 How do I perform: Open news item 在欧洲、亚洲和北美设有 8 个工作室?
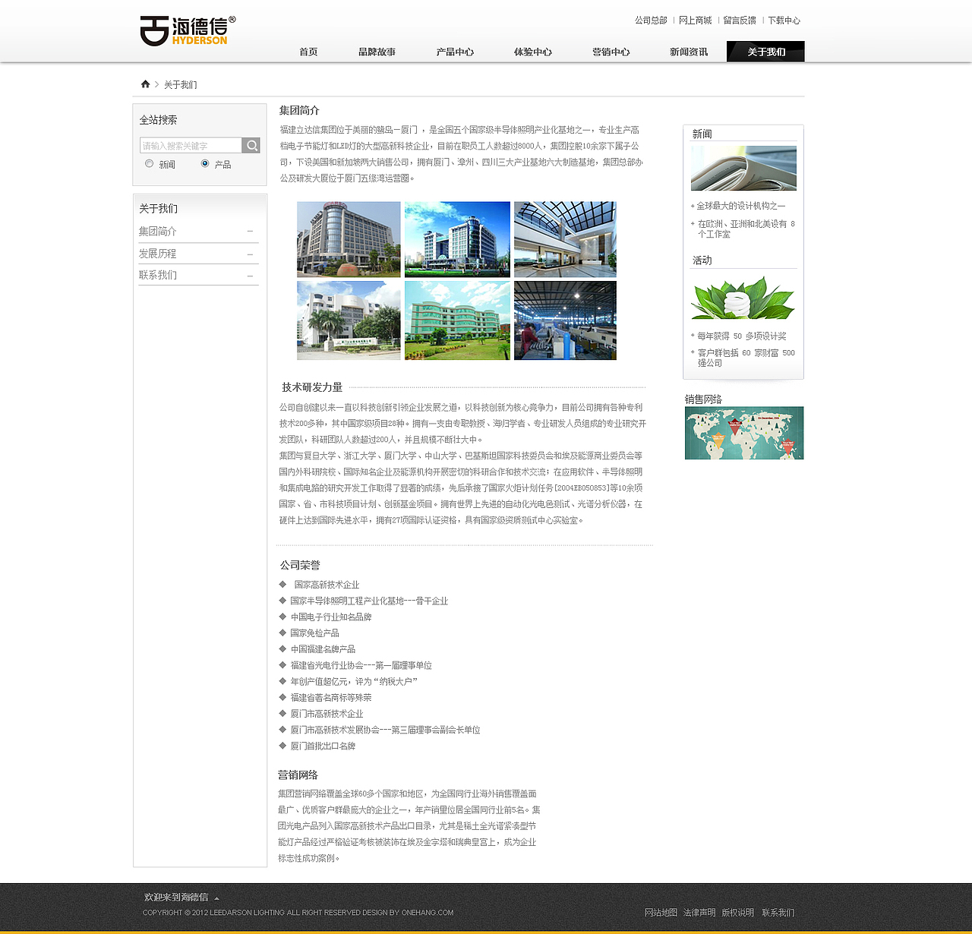pos(746,229)
